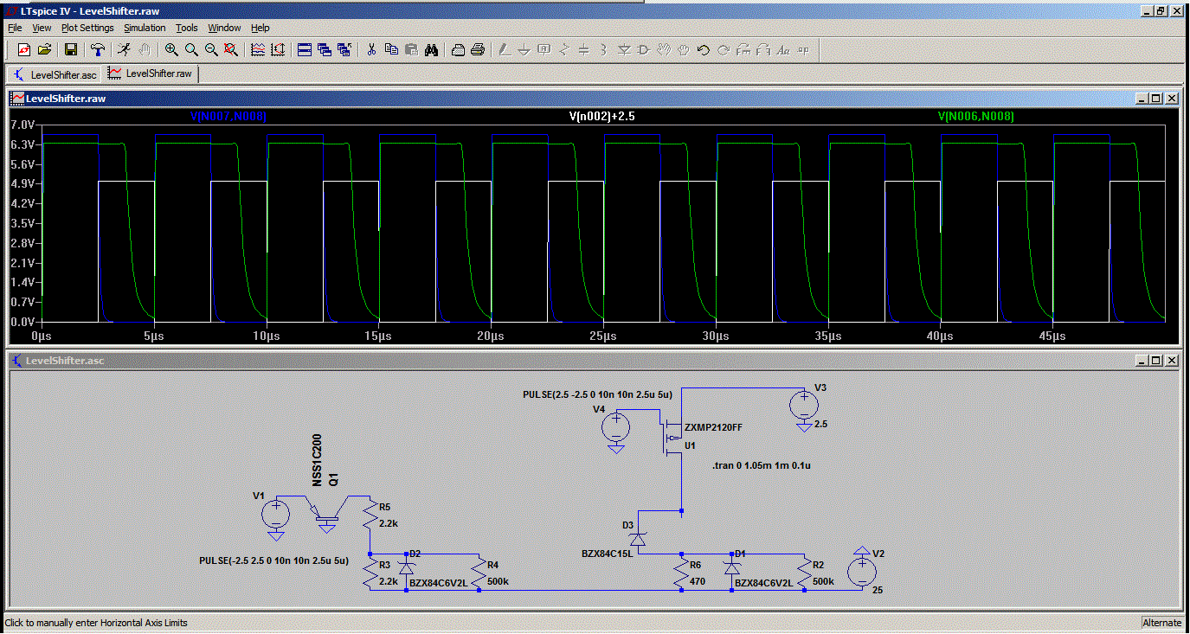This screenshot has width=1190, height=634.
Task: Click the Pick Visible Traces icon
Action: tap(258, 50)
